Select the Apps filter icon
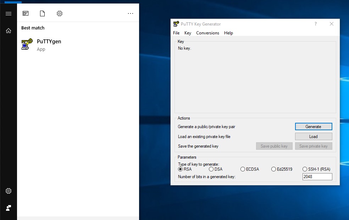 [x=26, y=13]
